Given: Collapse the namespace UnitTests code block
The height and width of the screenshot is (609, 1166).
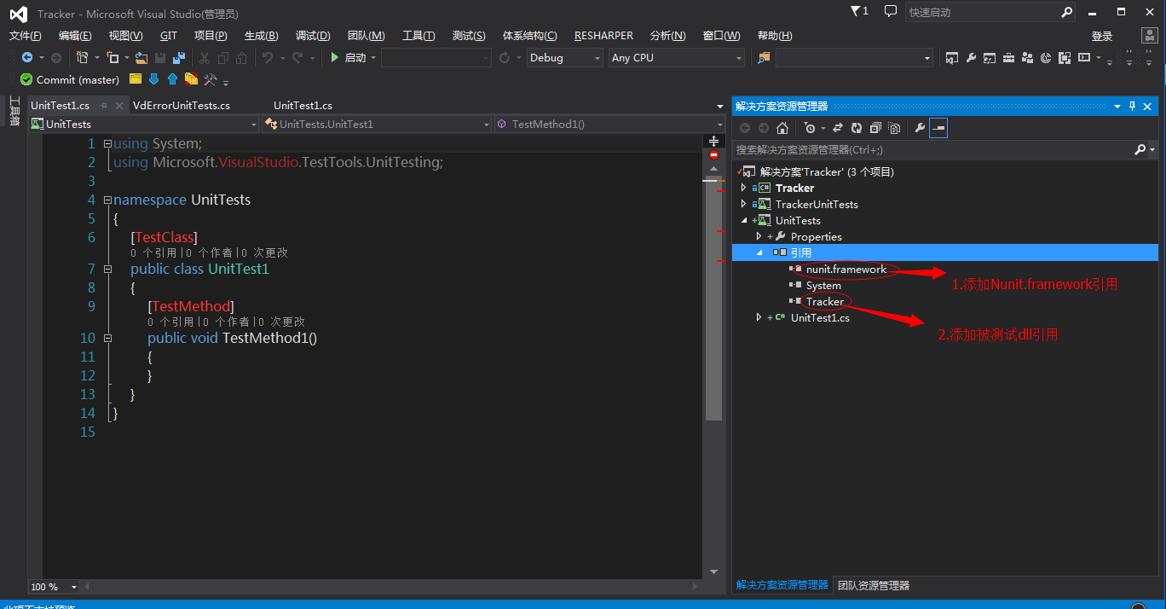Looking at the screenshot, I should click(x=107, y=200).
